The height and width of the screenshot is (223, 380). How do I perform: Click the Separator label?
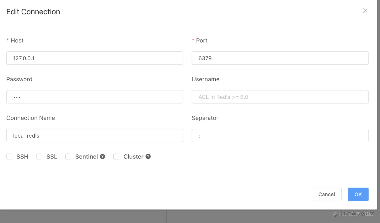[x=205, y=118]
